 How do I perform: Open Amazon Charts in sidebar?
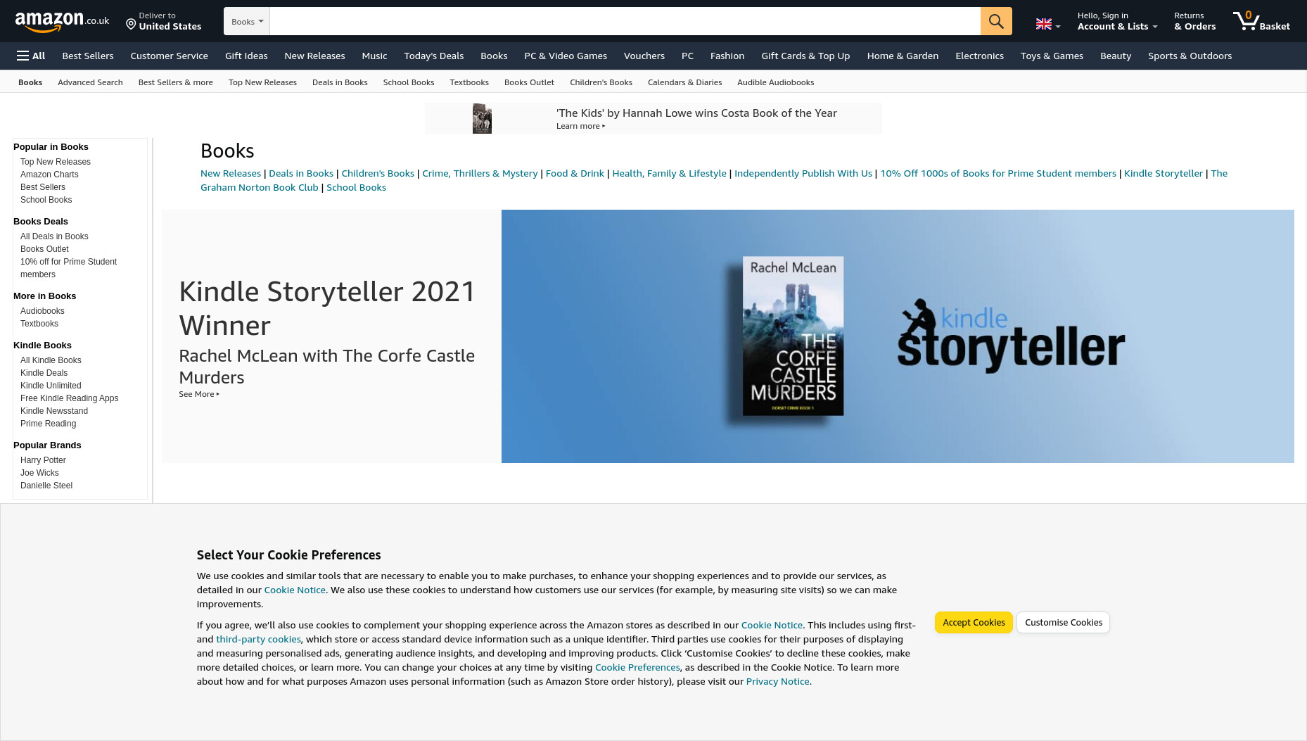pos(49,175)
